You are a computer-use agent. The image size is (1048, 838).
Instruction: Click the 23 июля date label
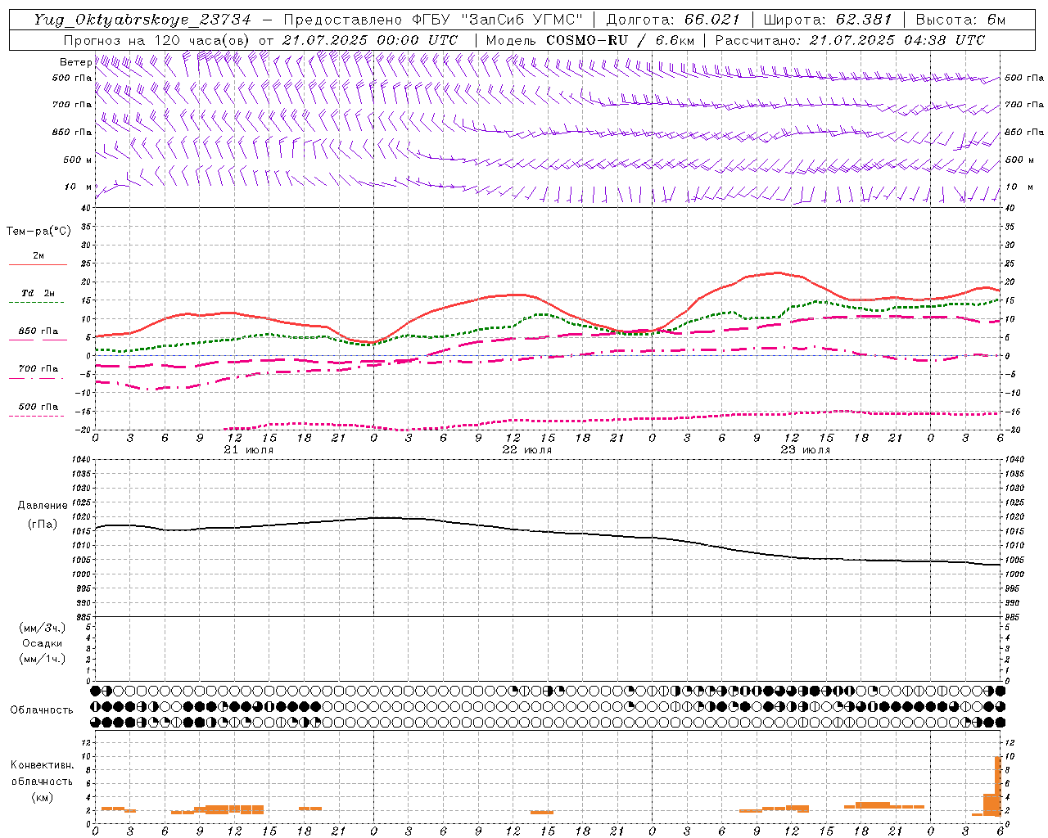[806, 450]
